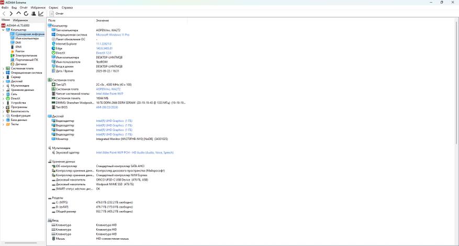The image size is (459, 246).
Task: Select the AIDA64 v6.70.6000 root node
Action: [x=18, y=26]
